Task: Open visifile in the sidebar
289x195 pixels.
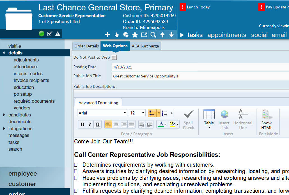Action: pyautogui.click(x=15, y=46)
